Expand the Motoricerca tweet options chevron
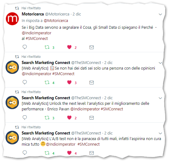This screenshot has height=162, width=169. (x=160, y=14)
